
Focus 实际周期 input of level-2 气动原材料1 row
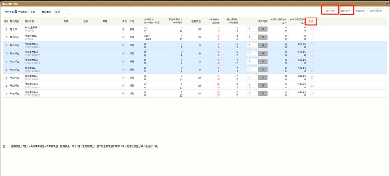pyautogui.click(x=252, y=45)
